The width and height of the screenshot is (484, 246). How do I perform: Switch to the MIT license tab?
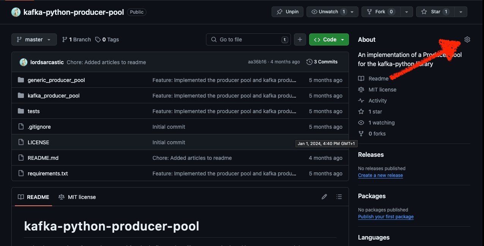[x=77, y=197]
